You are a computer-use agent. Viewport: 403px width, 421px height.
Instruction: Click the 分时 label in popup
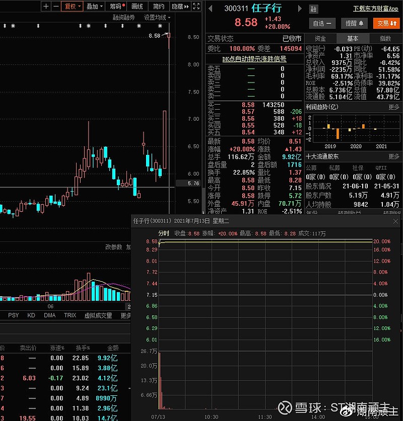pos(164,233)
